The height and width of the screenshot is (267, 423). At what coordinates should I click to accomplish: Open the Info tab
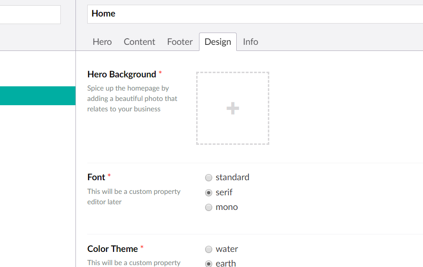click(x=250, y=42)
